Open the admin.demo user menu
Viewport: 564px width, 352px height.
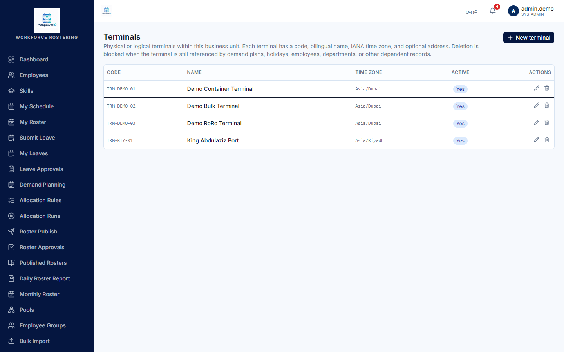[531, 11]
